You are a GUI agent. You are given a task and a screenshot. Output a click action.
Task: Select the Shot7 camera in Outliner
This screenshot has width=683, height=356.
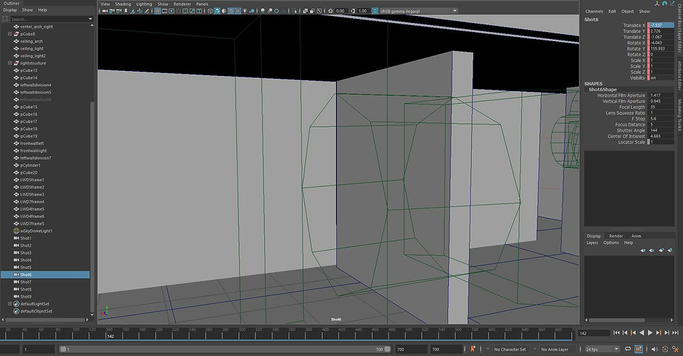(x=26, y=282)
